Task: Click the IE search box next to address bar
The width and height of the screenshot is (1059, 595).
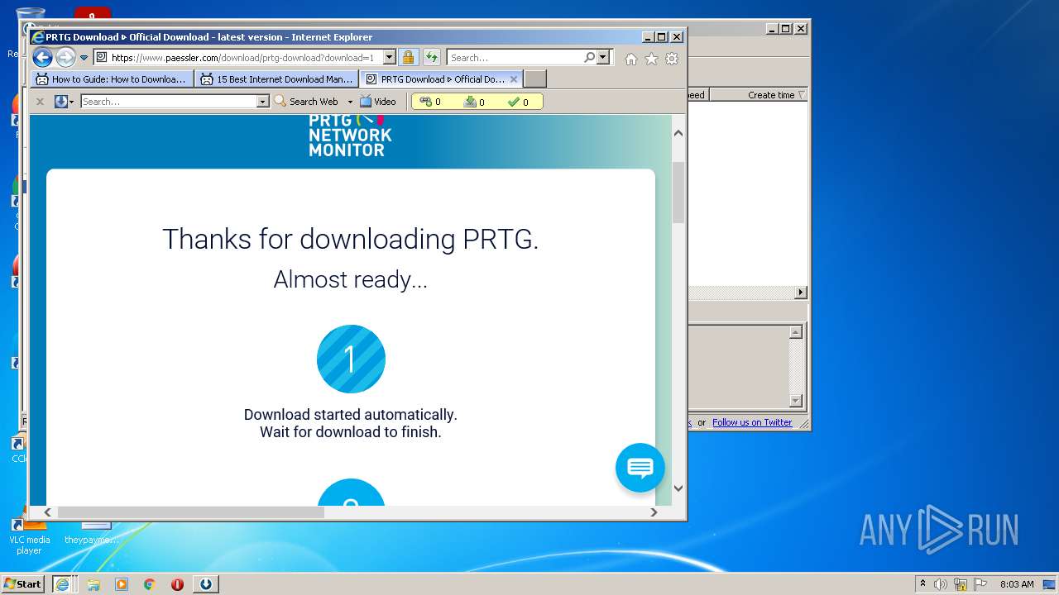Action: tap(515, 58)
